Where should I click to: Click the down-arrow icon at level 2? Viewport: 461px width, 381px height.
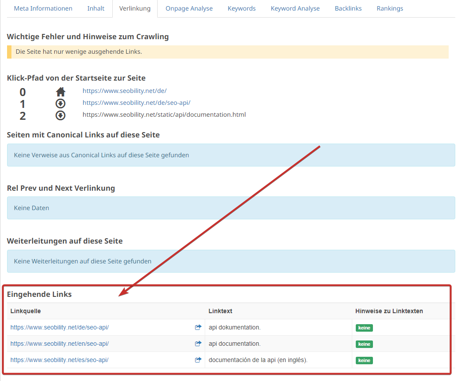[61, 115]
